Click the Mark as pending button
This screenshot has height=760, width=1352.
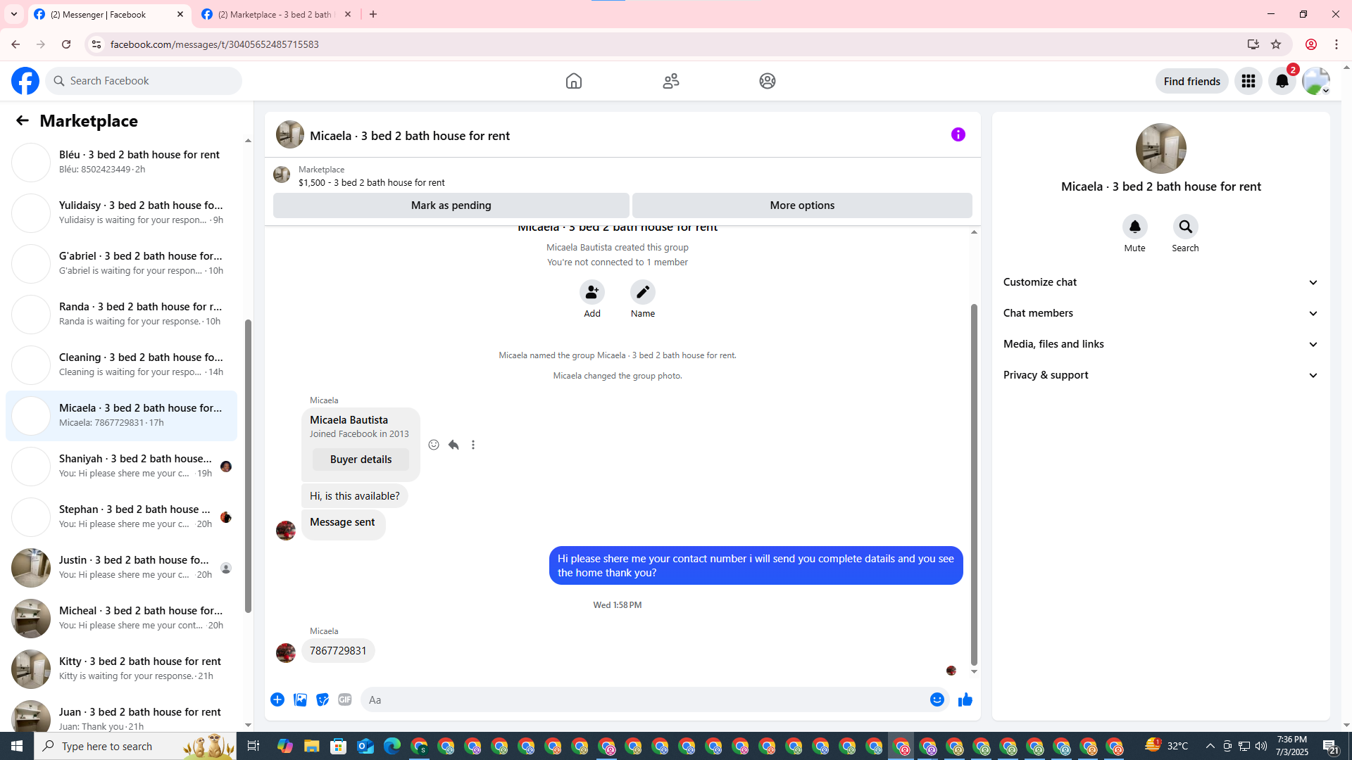coord(451,205)
